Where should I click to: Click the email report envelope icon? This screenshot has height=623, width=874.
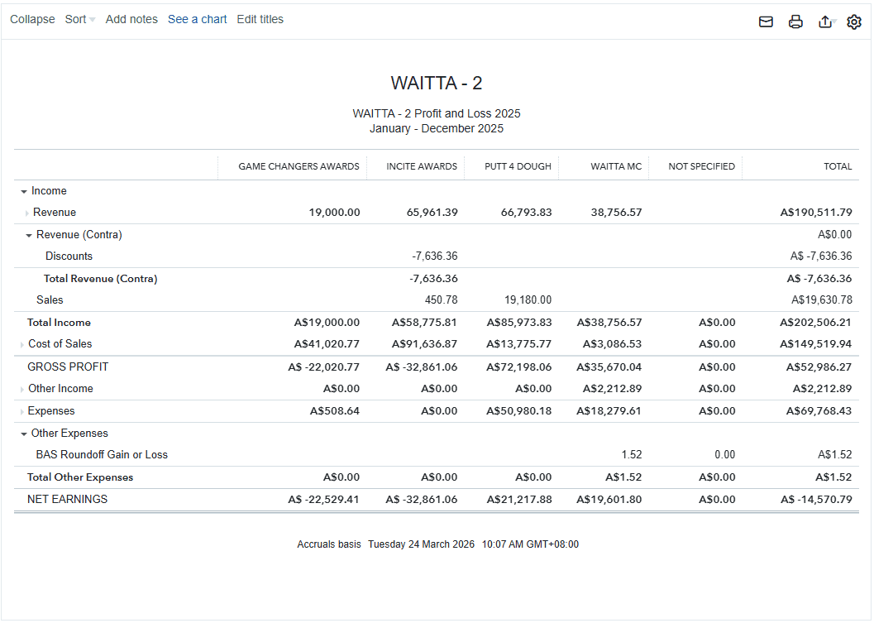766,22
